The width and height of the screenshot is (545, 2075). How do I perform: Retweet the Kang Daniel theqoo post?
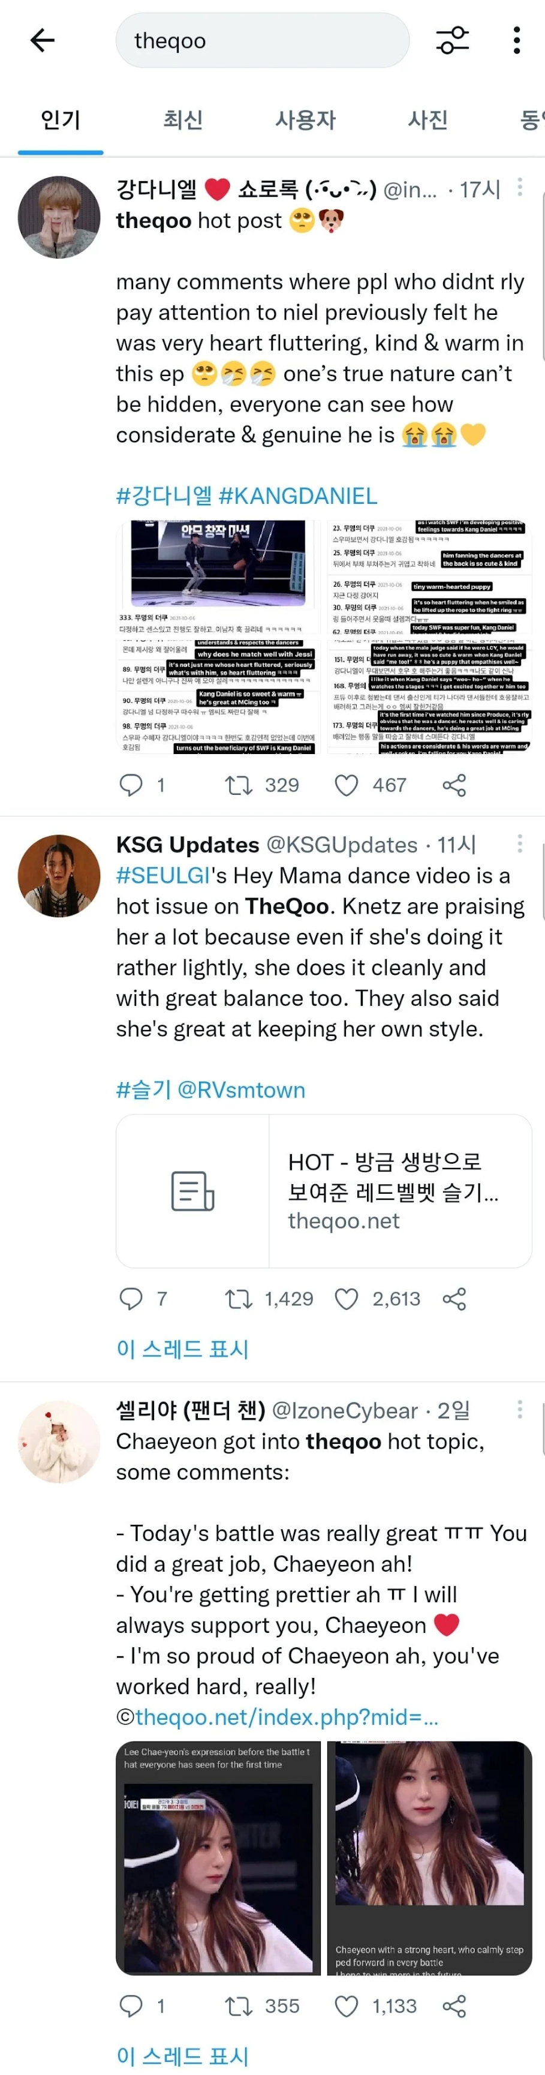coord(238,785)
